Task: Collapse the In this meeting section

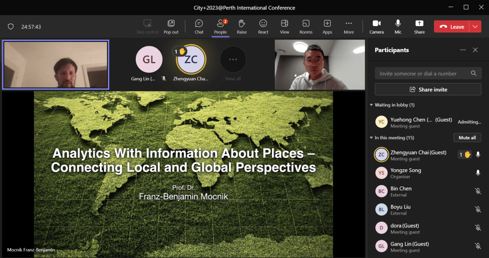Action: [x=371, y=138]
